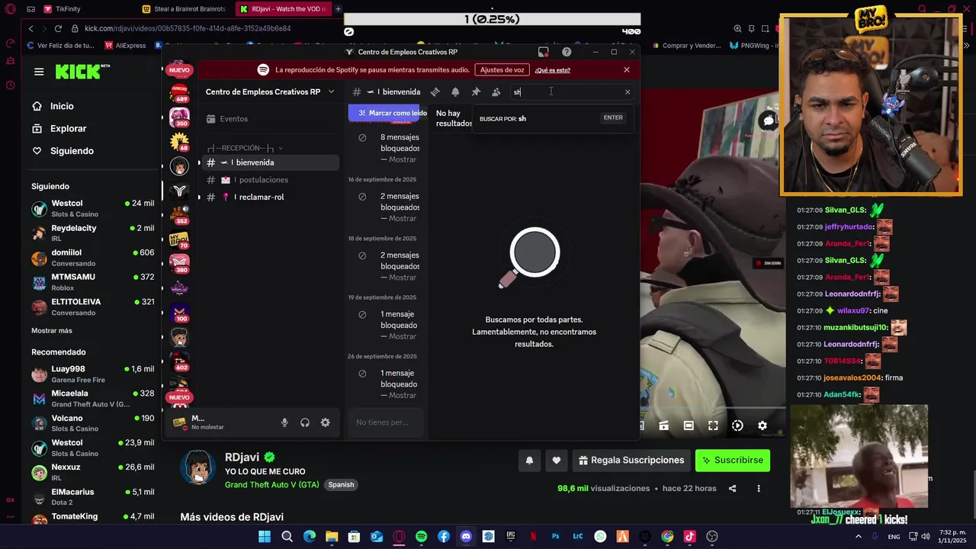The width and height of the screenshot is (976, 549).
Task: Click Regala Suscripciones button
Action: (x=631, y=461)
